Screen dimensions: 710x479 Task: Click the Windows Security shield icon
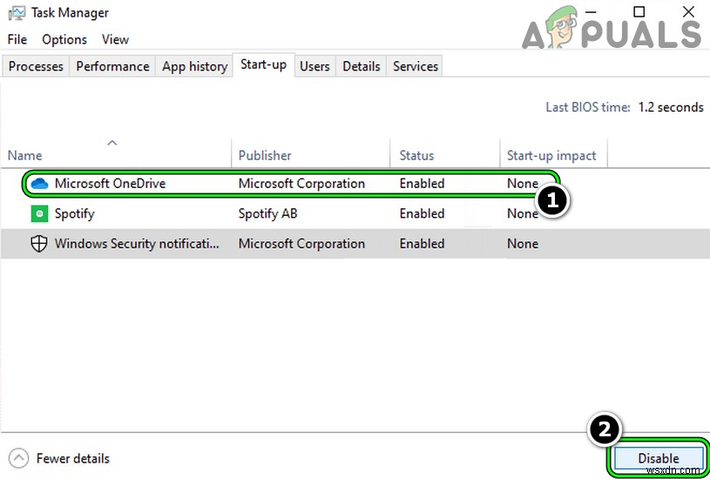(x=39, y=244)
